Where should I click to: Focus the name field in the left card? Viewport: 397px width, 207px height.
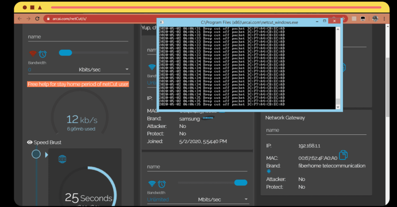point(78,37)
